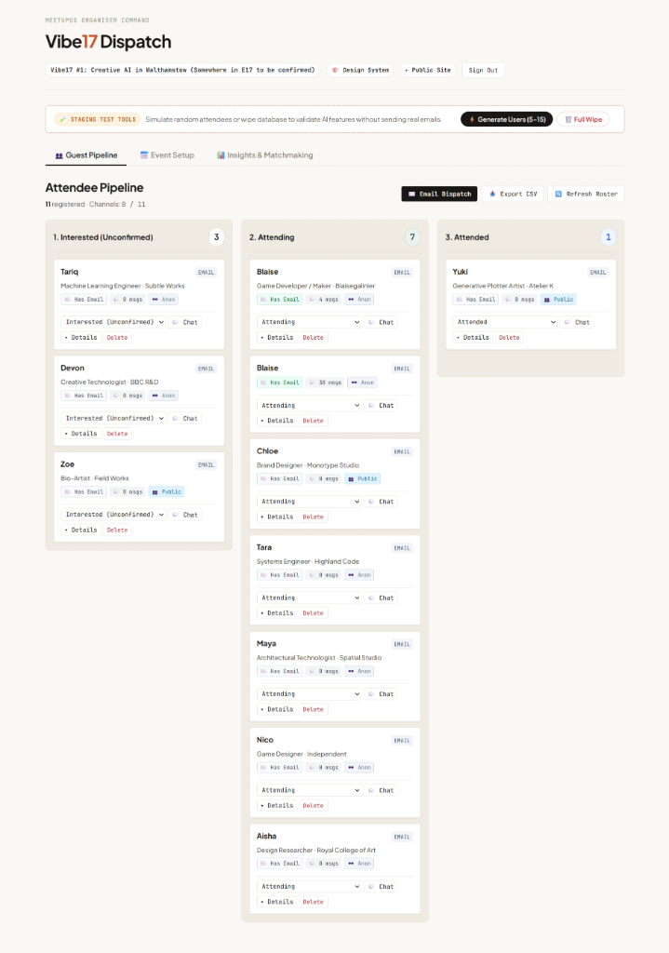This screenshot has width=669, height=953.
Task: Click the Interested column count badge 3
Action: pyautogui.click(x=216, y=237)
